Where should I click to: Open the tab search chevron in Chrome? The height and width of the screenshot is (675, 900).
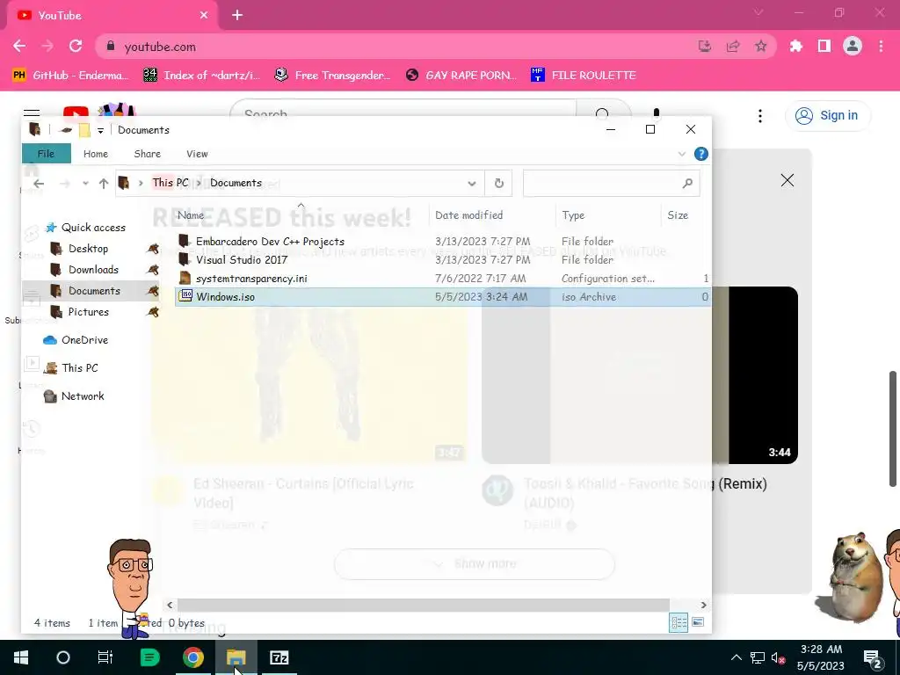[758, 12]
